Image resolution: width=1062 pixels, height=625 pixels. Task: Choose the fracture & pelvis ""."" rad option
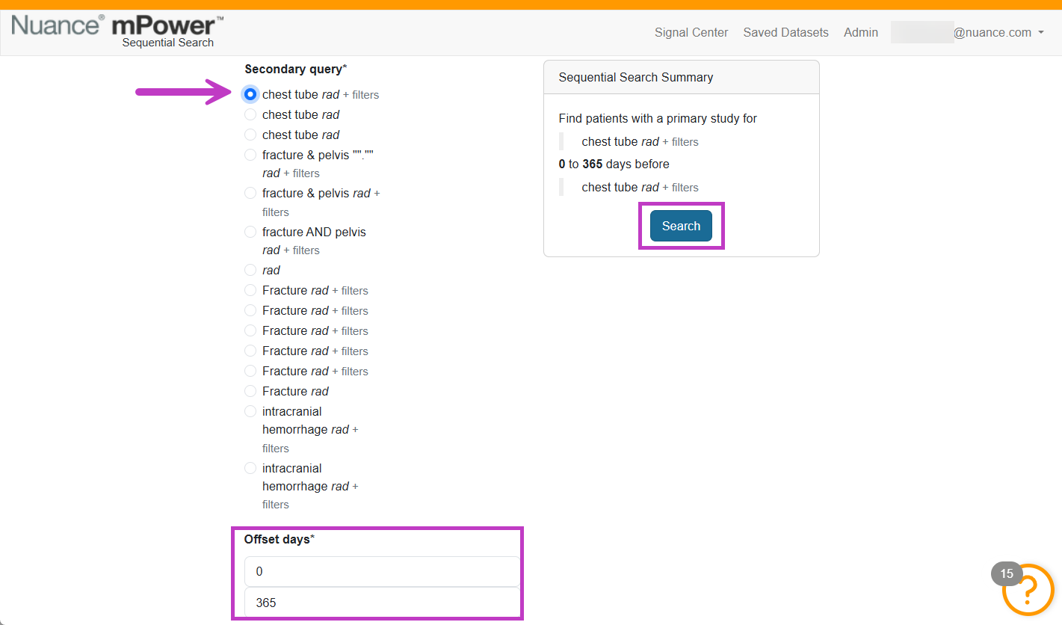(250, 155)
